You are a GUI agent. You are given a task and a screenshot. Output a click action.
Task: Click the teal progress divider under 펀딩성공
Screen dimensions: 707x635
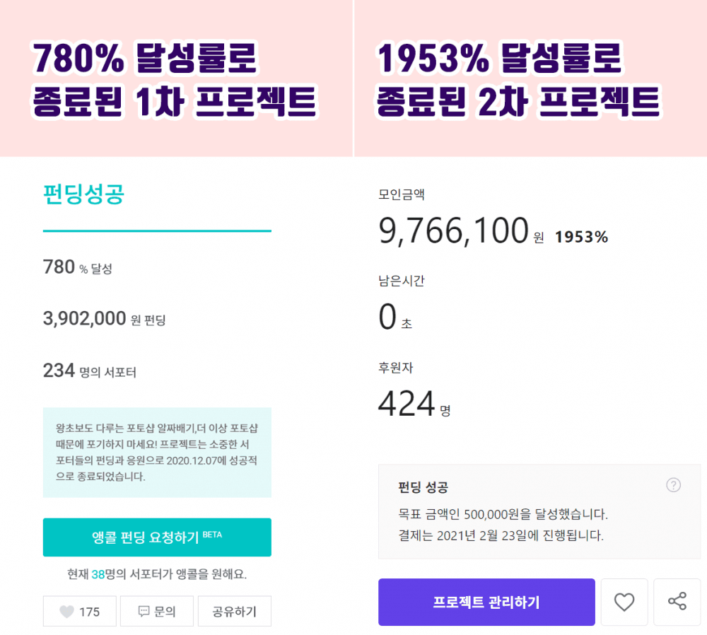pyautogui.click(x=157, y=231)
